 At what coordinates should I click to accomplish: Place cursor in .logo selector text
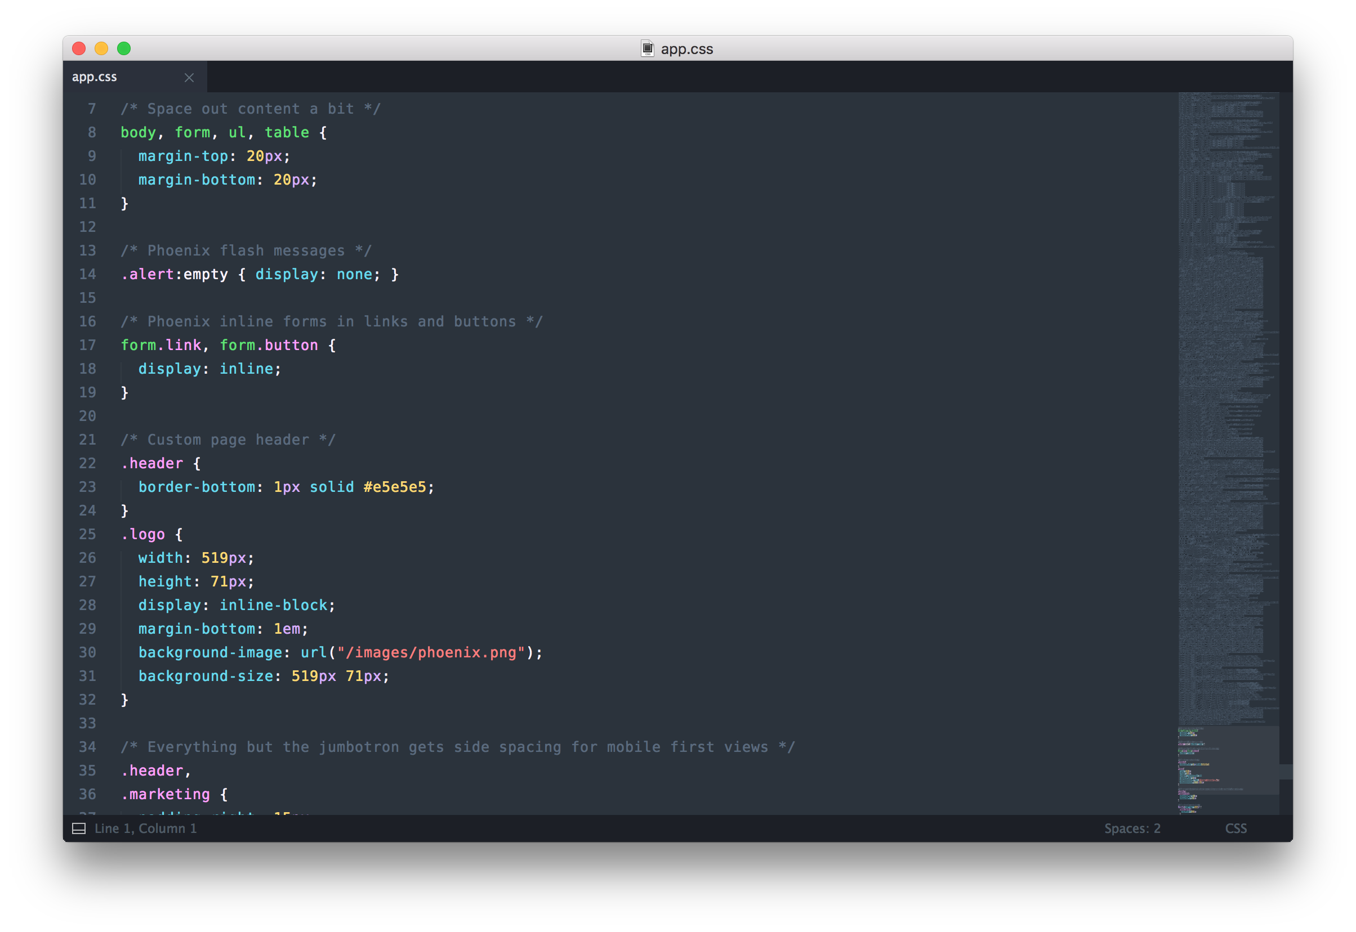tap(146, 534)
